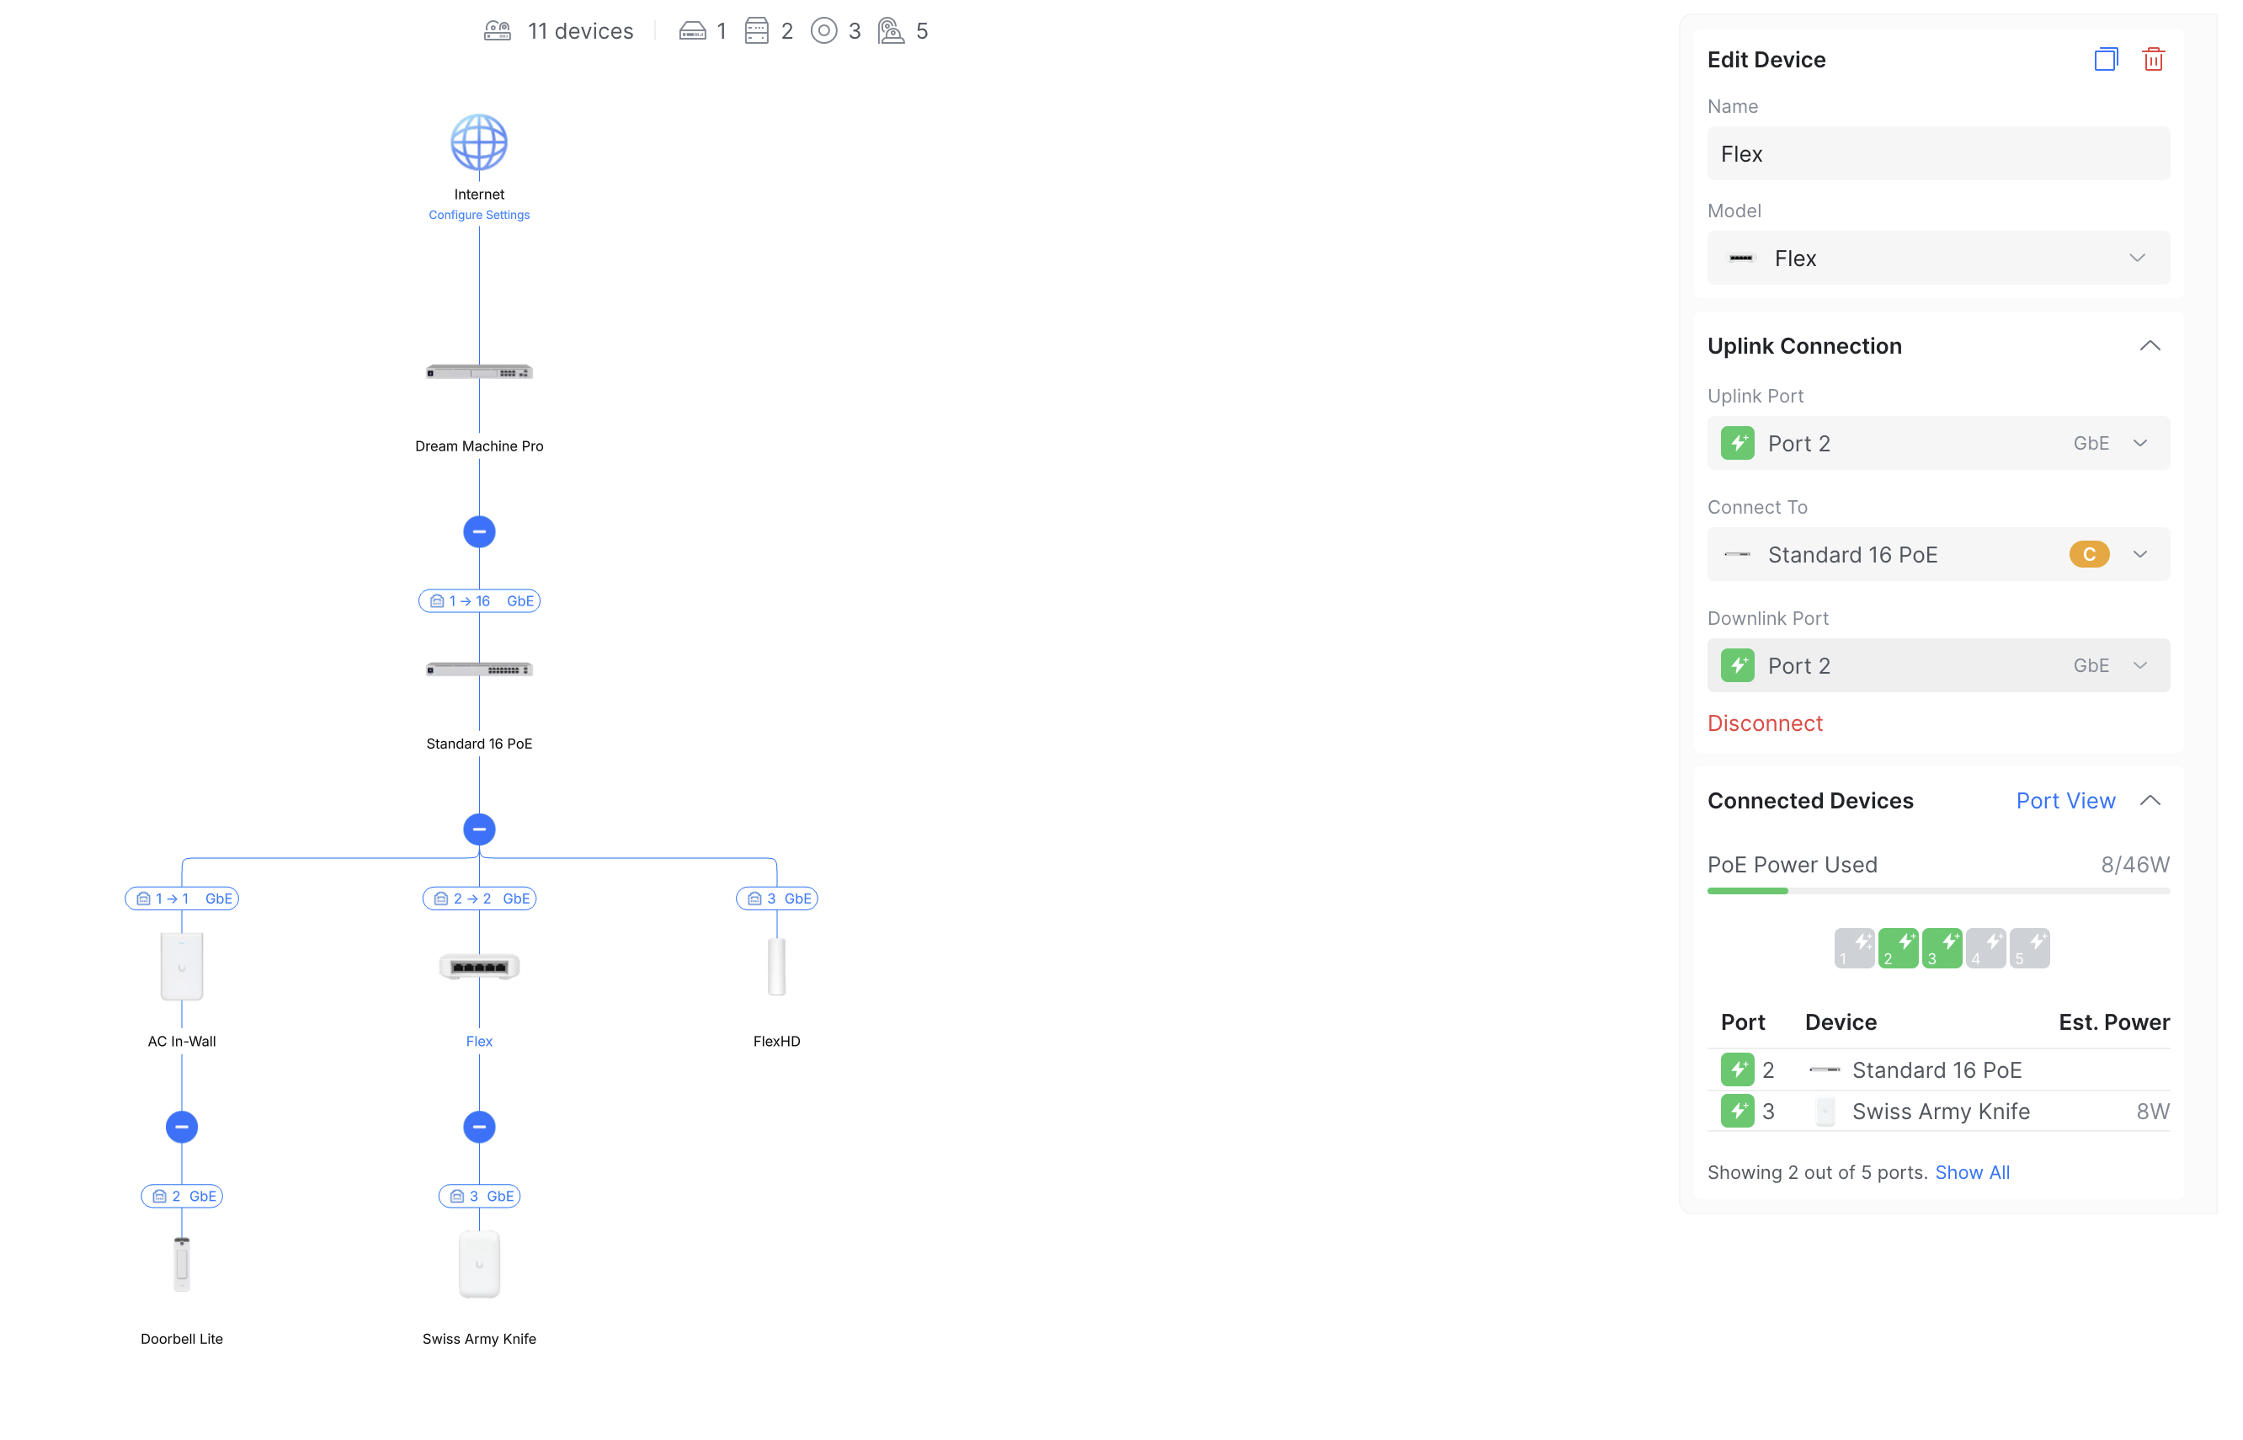The height and width of the screenshot is (1440, 2243).
Task: Click PoE port 2 icon in port map
Action: coord(1897,948)
